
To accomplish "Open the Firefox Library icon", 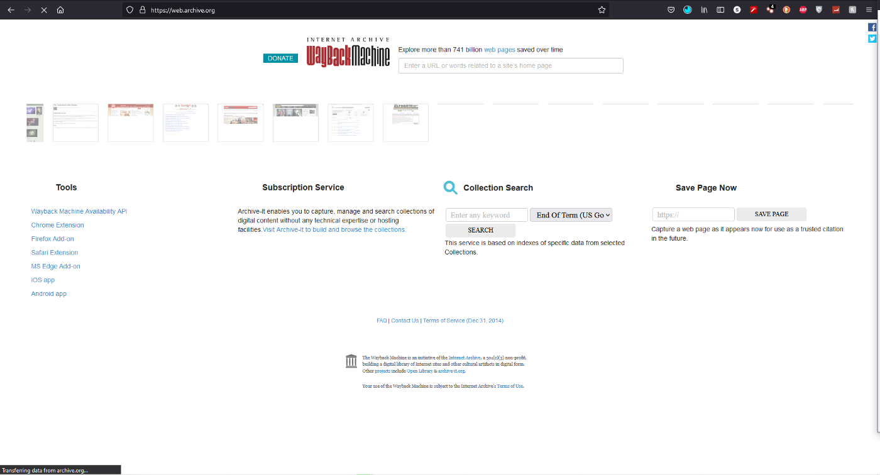I will tap(705, 10).
